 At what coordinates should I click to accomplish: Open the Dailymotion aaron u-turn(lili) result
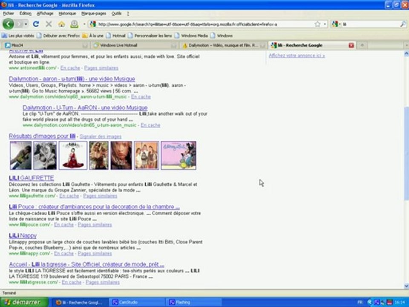click(x=72, y=78)
